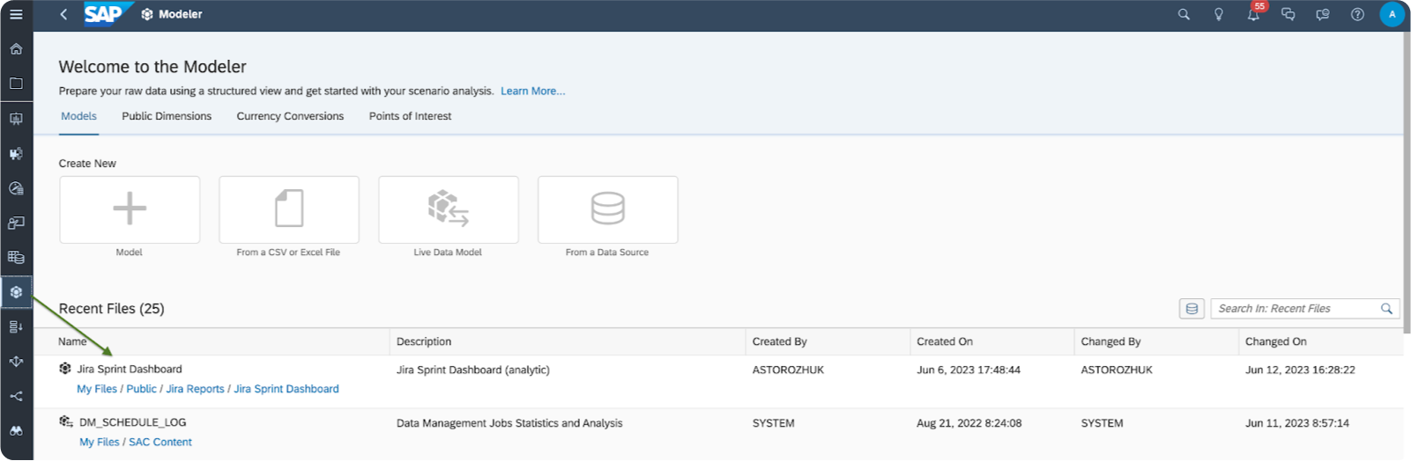
Task: Open Analytic Applications icon in sidebar
Action: [x=16, y=153]
